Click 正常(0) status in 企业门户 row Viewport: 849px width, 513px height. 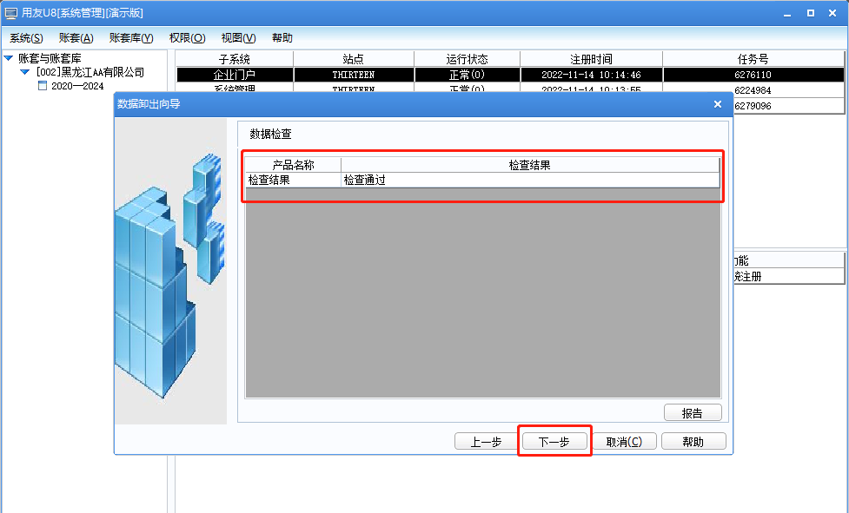pos(467,75)
